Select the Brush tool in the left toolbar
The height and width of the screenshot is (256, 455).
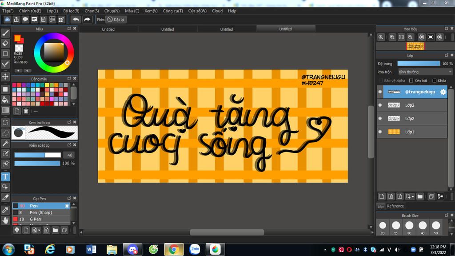click(x=5, y=33)
